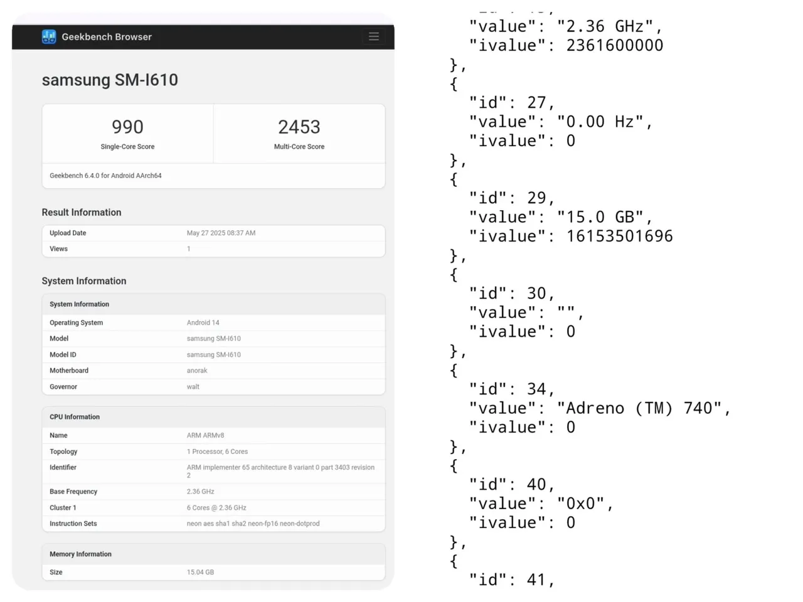This screenshot has width=803, height=602.
Task: Click the samsung SM-I610 page heading
Action: coord(110,80)
